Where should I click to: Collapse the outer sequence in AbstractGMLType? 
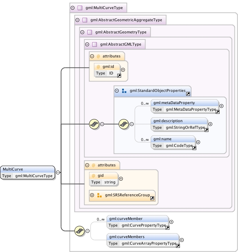coord(102,124)
